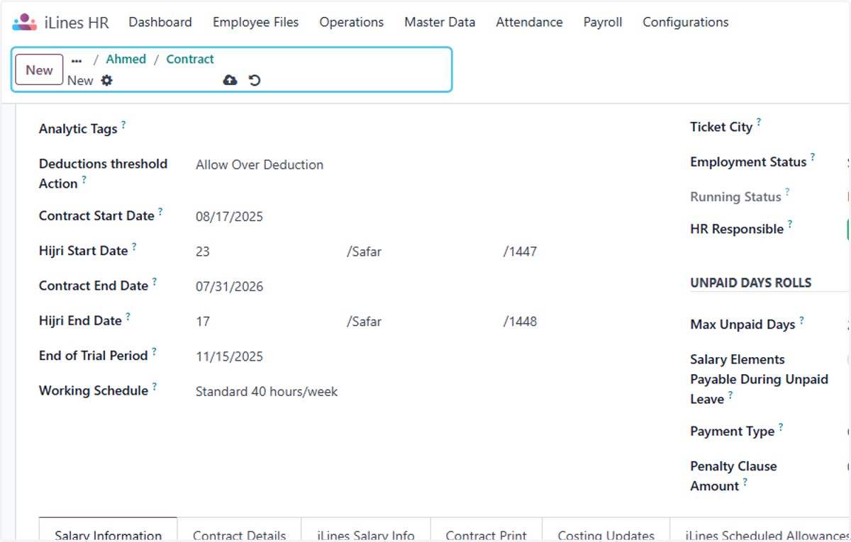The height and width of the screenshot is (542, 851).
Task: Open the gear actions menu
Action: click(106, 80)
